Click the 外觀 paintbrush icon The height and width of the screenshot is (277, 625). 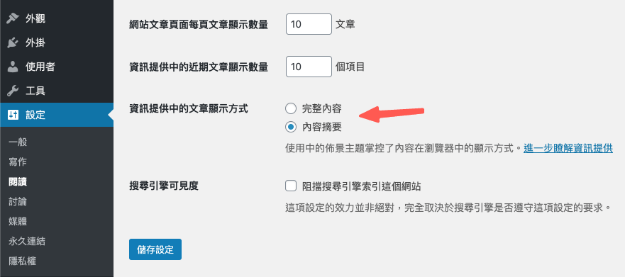(x=13, y=18)
